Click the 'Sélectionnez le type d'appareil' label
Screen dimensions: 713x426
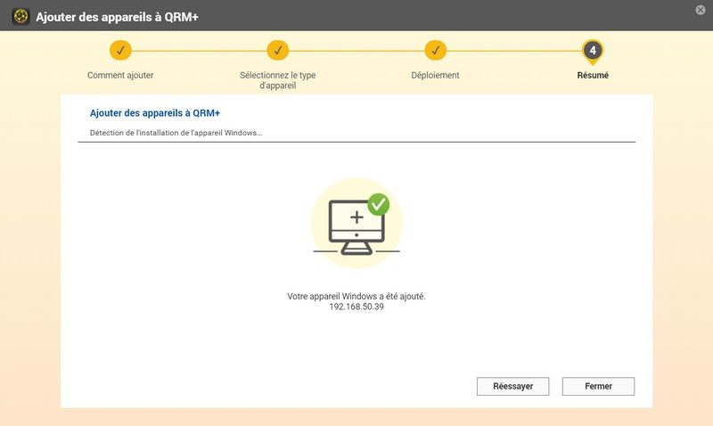278,80
